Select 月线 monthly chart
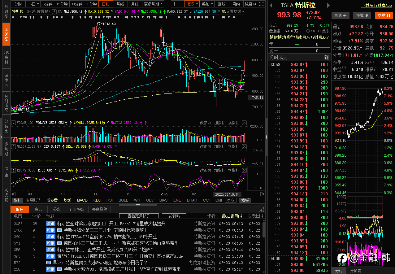This screenshot has height=274, width=395. coord(135,4)
